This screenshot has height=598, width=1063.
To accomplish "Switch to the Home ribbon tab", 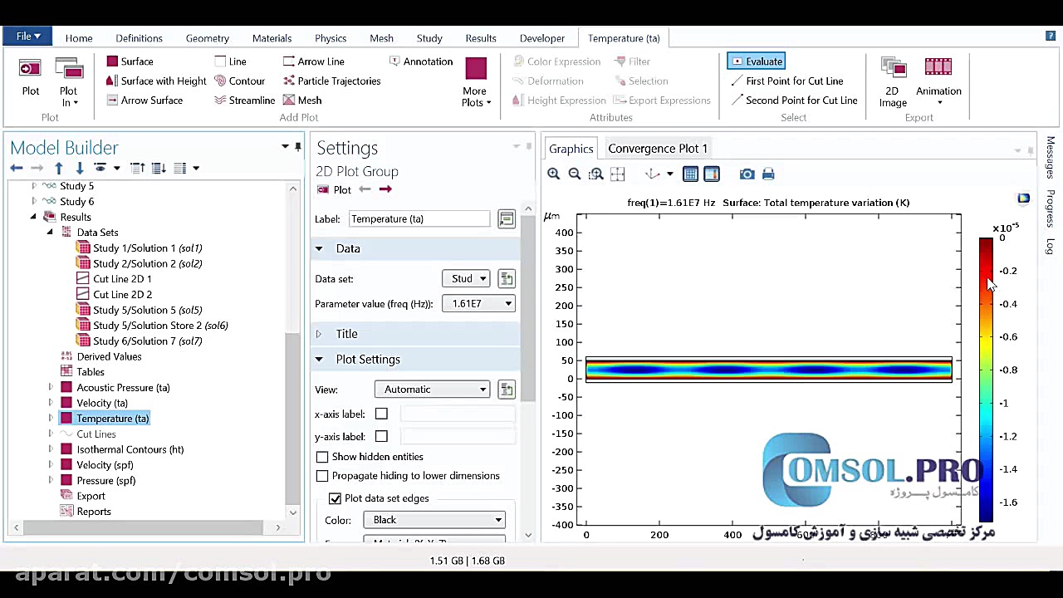I will [79, 38].
